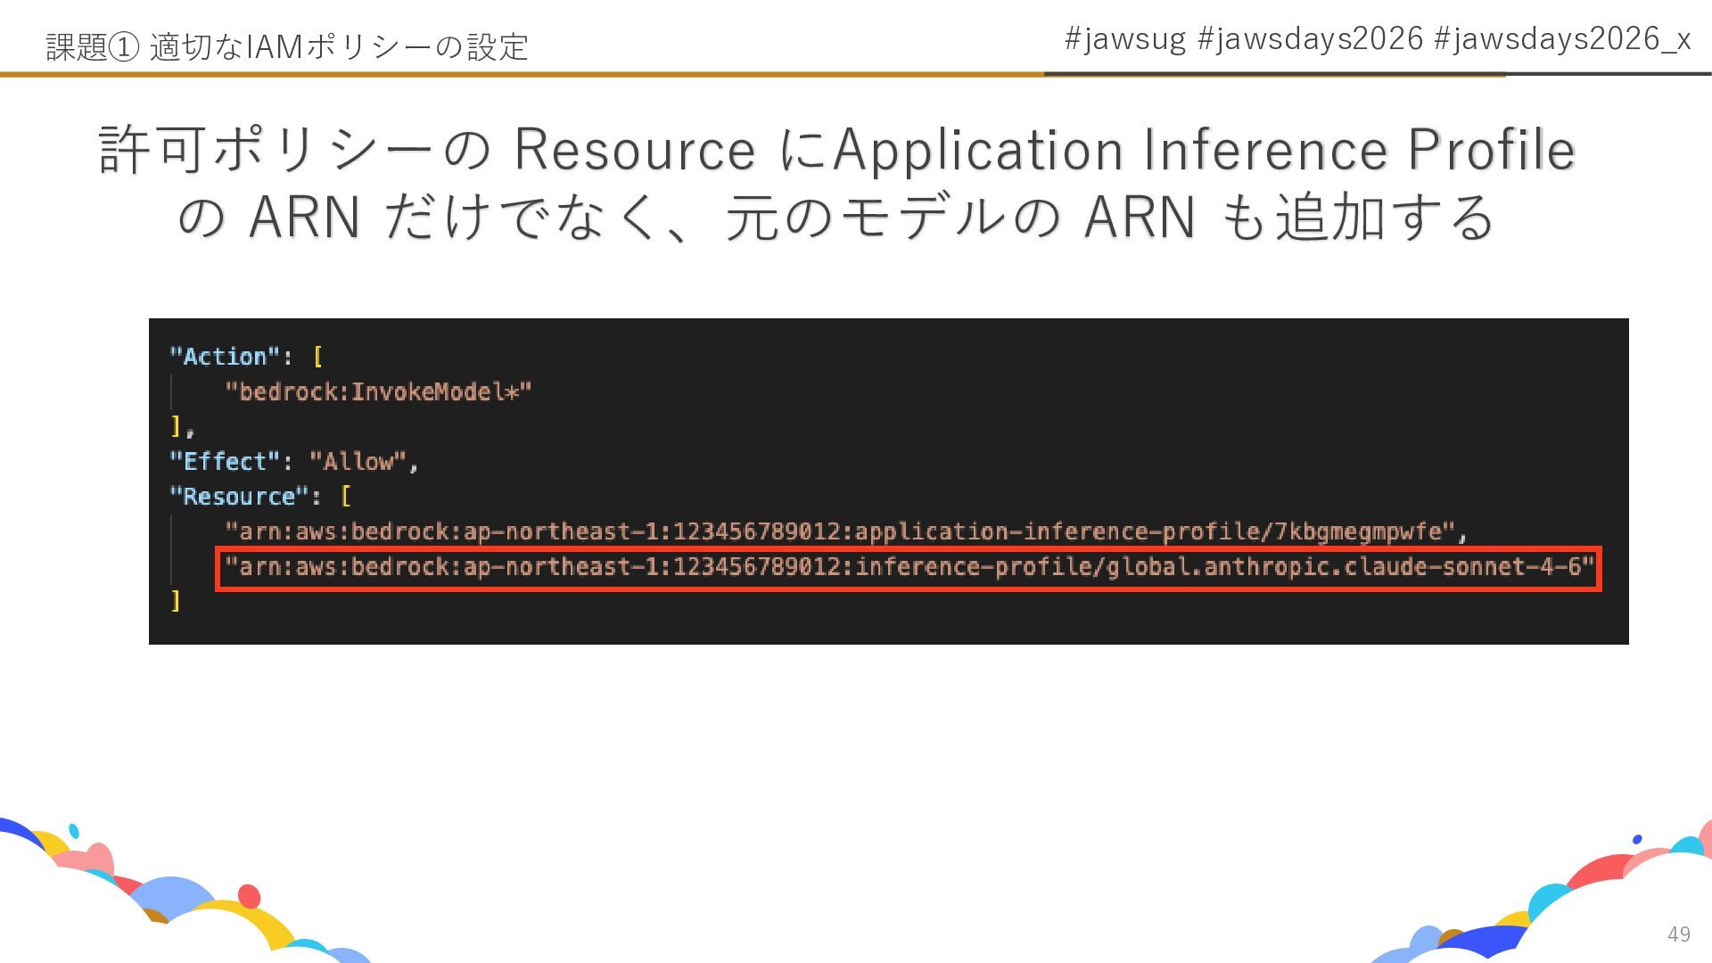Click the "bedrock:InvokeModel*" string

(378, 392)
